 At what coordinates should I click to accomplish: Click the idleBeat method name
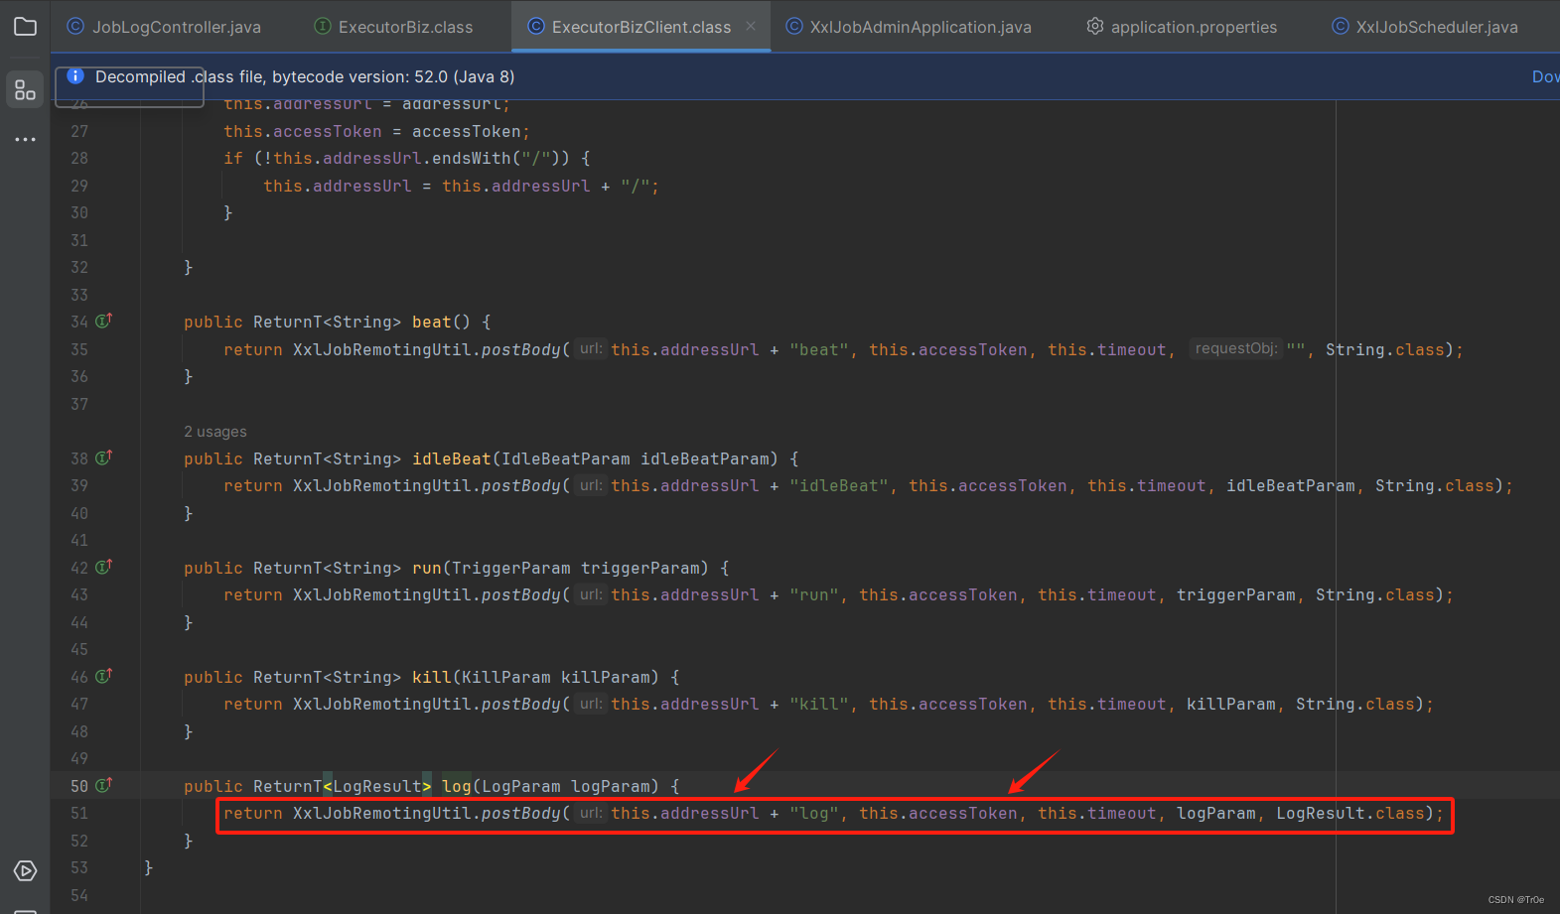pos(452,458)
